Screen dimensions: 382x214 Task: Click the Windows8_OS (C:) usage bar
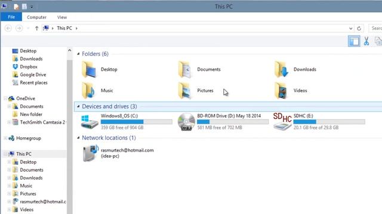click(137, 122)
